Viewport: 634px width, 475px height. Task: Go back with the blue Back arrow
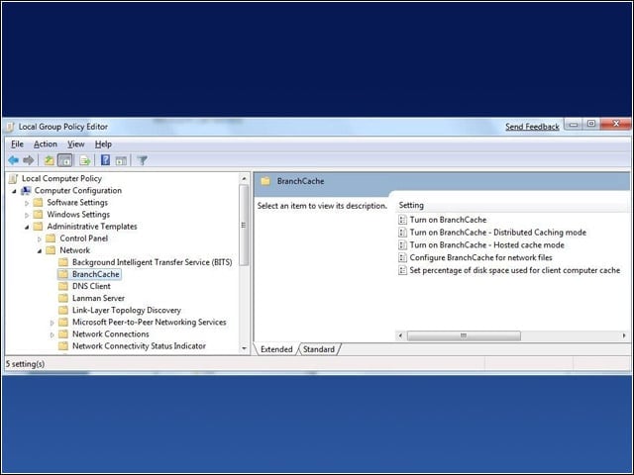point(13,160)
